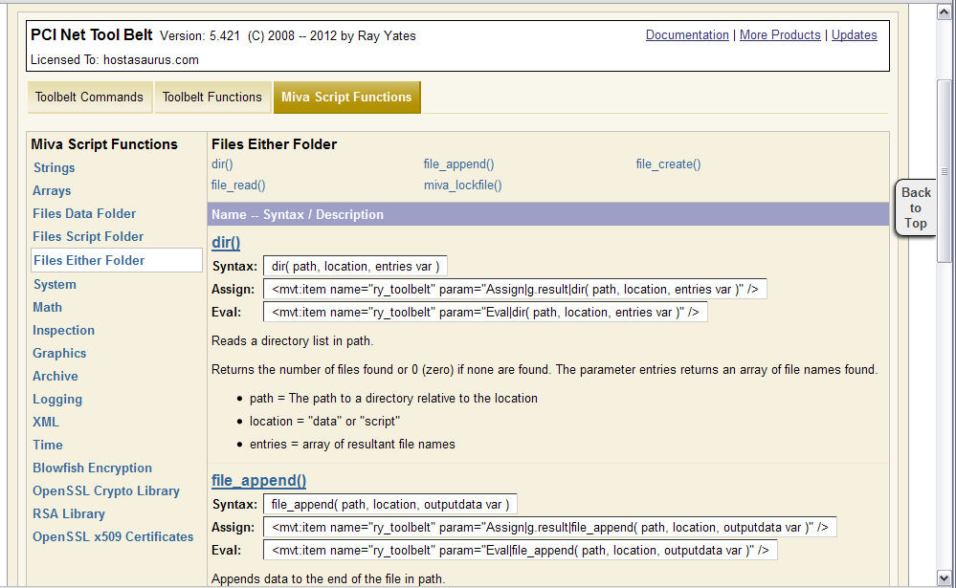The height and width of the screenshot is (588, 956).
Task: Visit the More Products link
Action: pyautogui.click(x=780, y=34)
